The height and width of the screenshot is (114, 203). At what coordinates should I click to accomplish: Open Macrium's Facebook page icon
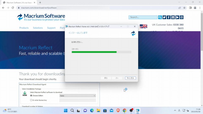pos(168,17)
